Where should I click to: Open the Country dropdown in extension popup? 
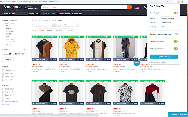(x=169, y=23)
